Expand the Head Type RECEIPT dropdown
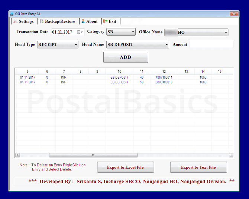Image resolution: width=249 pixels, height=199 pixels. coord(76,45)
